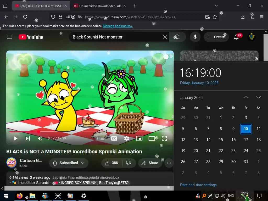
Task: Switch input language via ENG indicator
Action: [231, 196]
